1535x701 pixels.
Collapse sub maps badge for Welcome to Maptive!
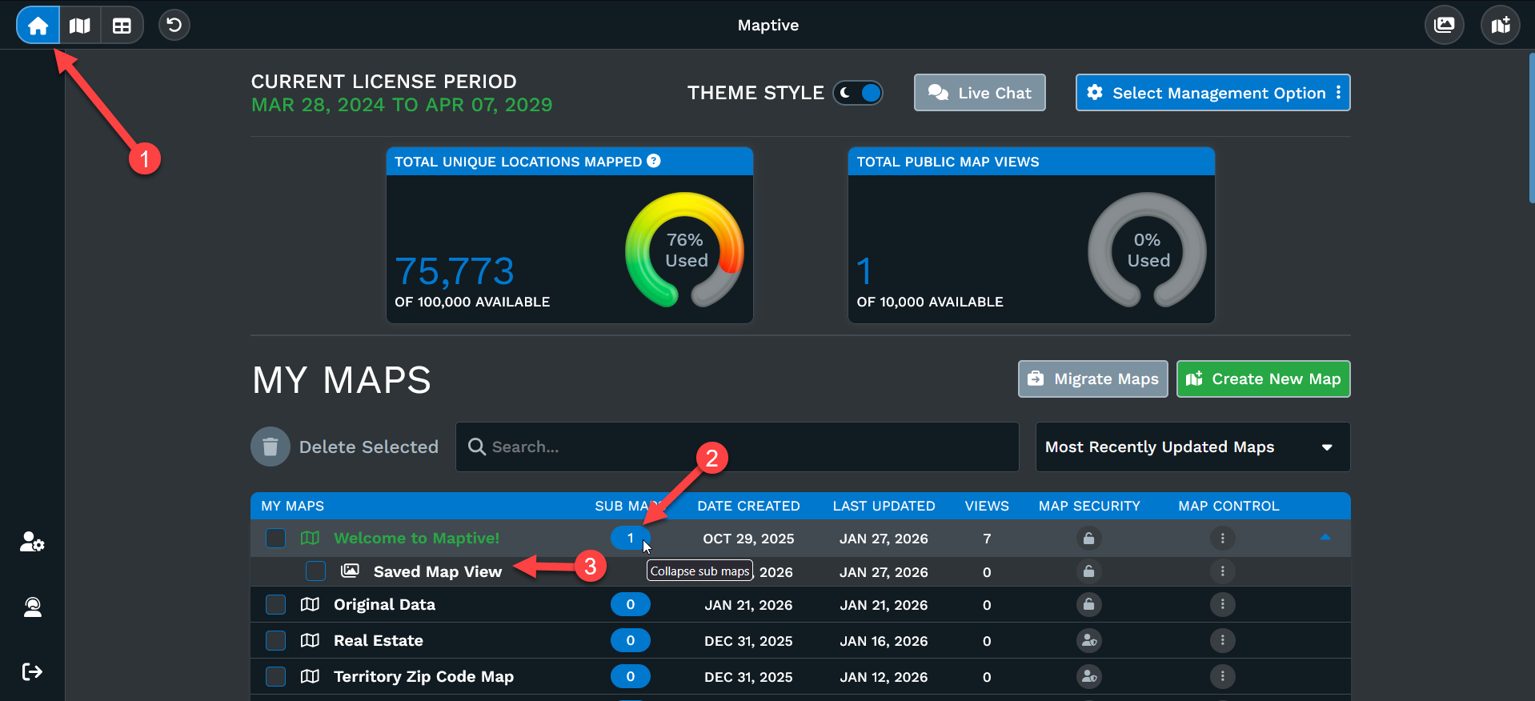630,538
